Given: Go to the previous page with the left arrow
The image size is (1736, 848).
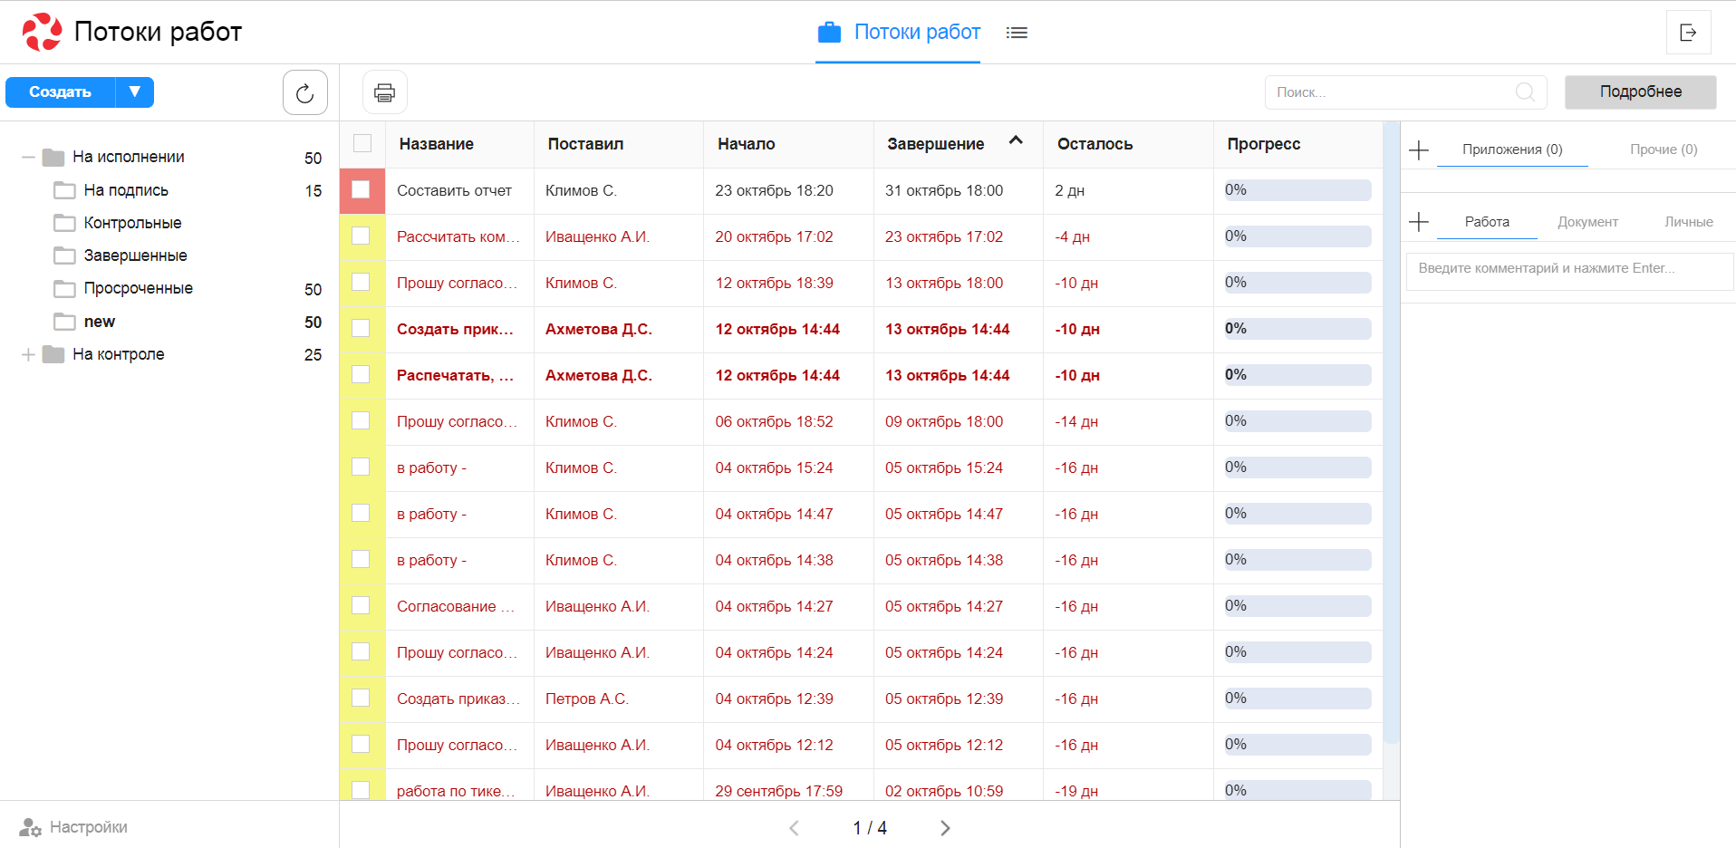Looking at the screenshot, I should 794,828.
